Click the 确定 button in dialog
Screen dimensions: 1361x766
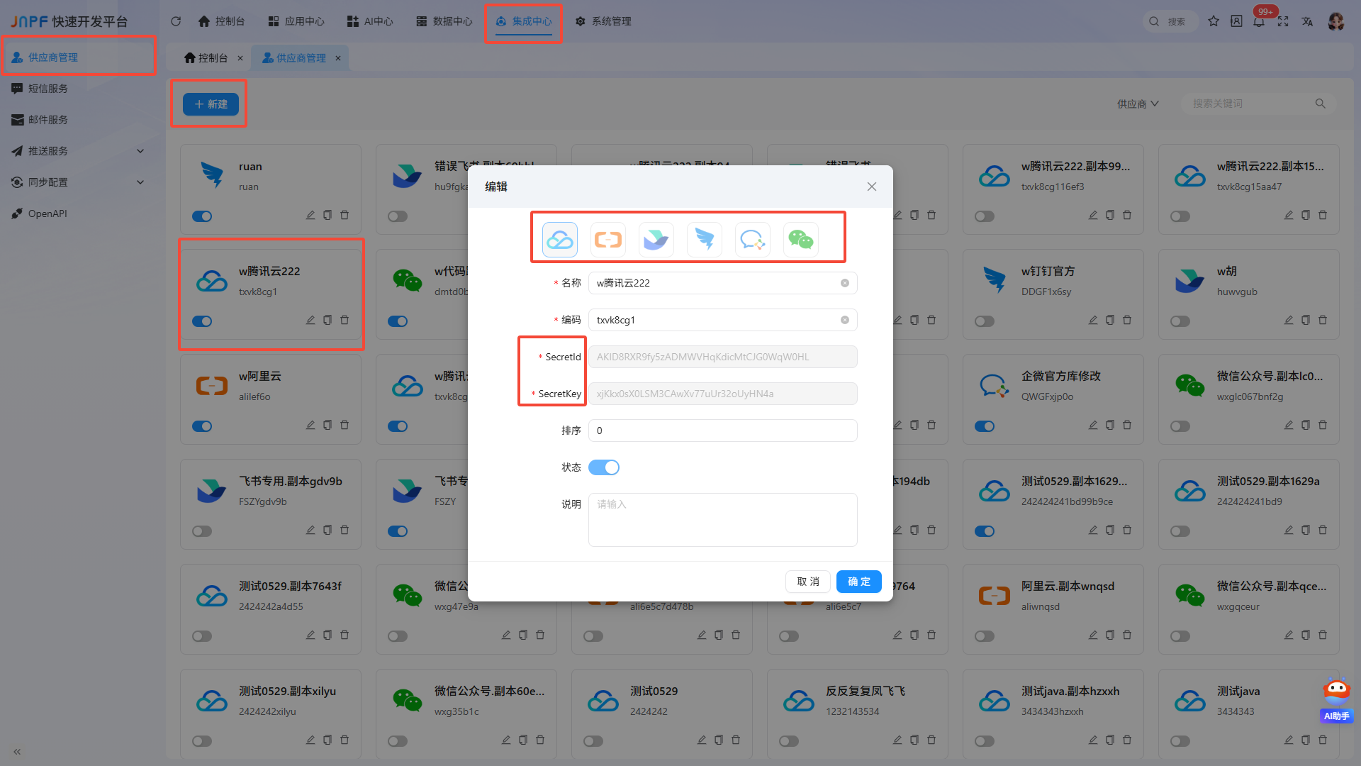point(859,582)
